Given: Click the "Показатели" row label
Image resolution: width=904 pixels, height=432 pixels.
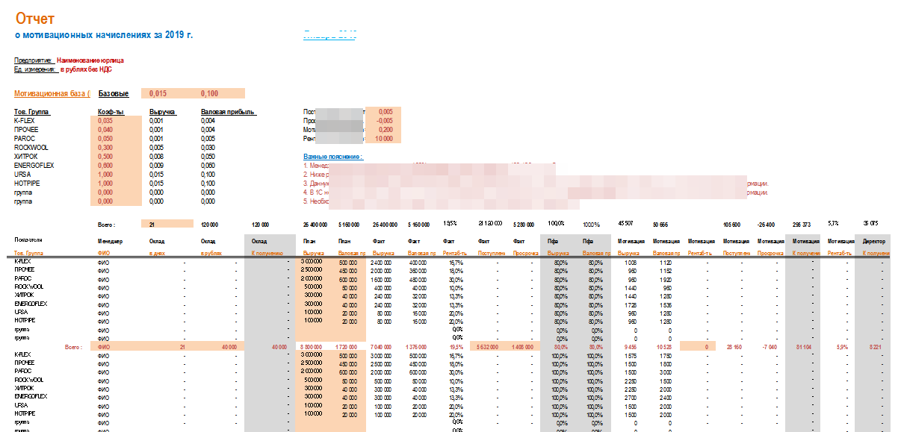Looking at the screenshot, I should (28, 240).
